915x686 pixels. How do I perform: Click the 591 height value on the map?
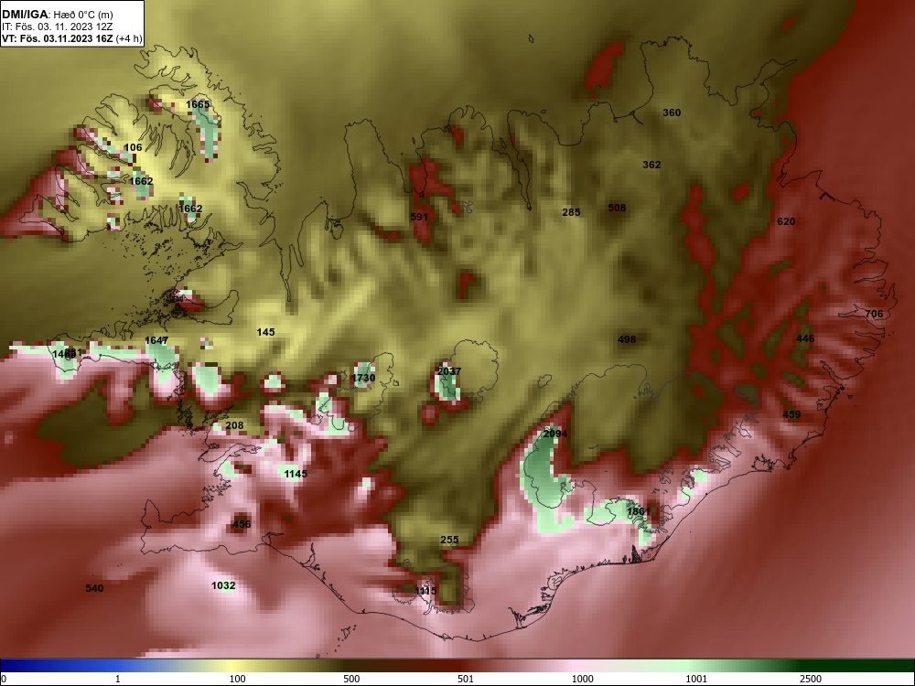tap(419, 217)
